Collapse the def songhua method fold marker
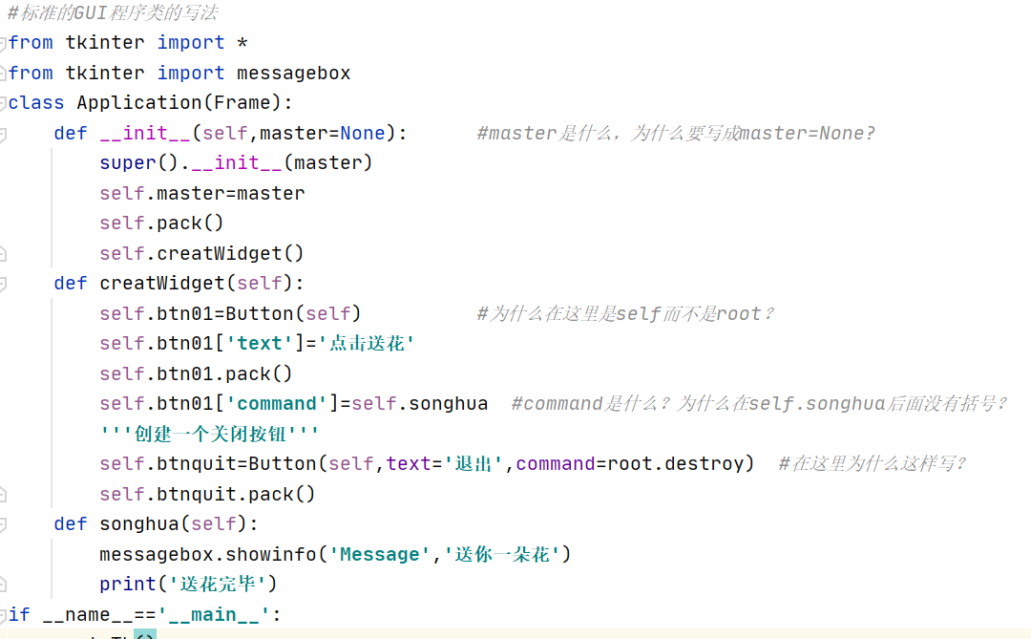 click(x=3, y=524)
